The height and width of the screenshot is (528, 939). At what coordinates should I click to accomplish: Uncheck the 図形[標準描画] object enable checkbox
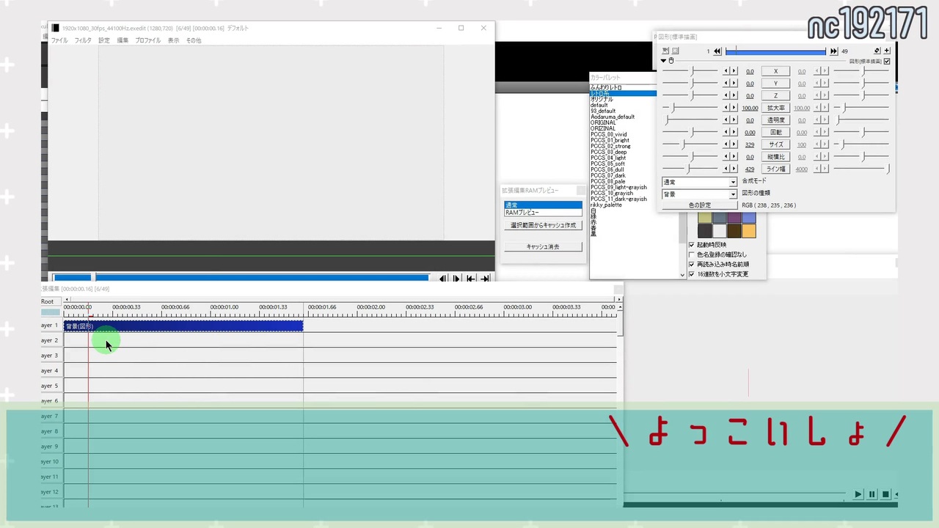[x=887, y=62]
